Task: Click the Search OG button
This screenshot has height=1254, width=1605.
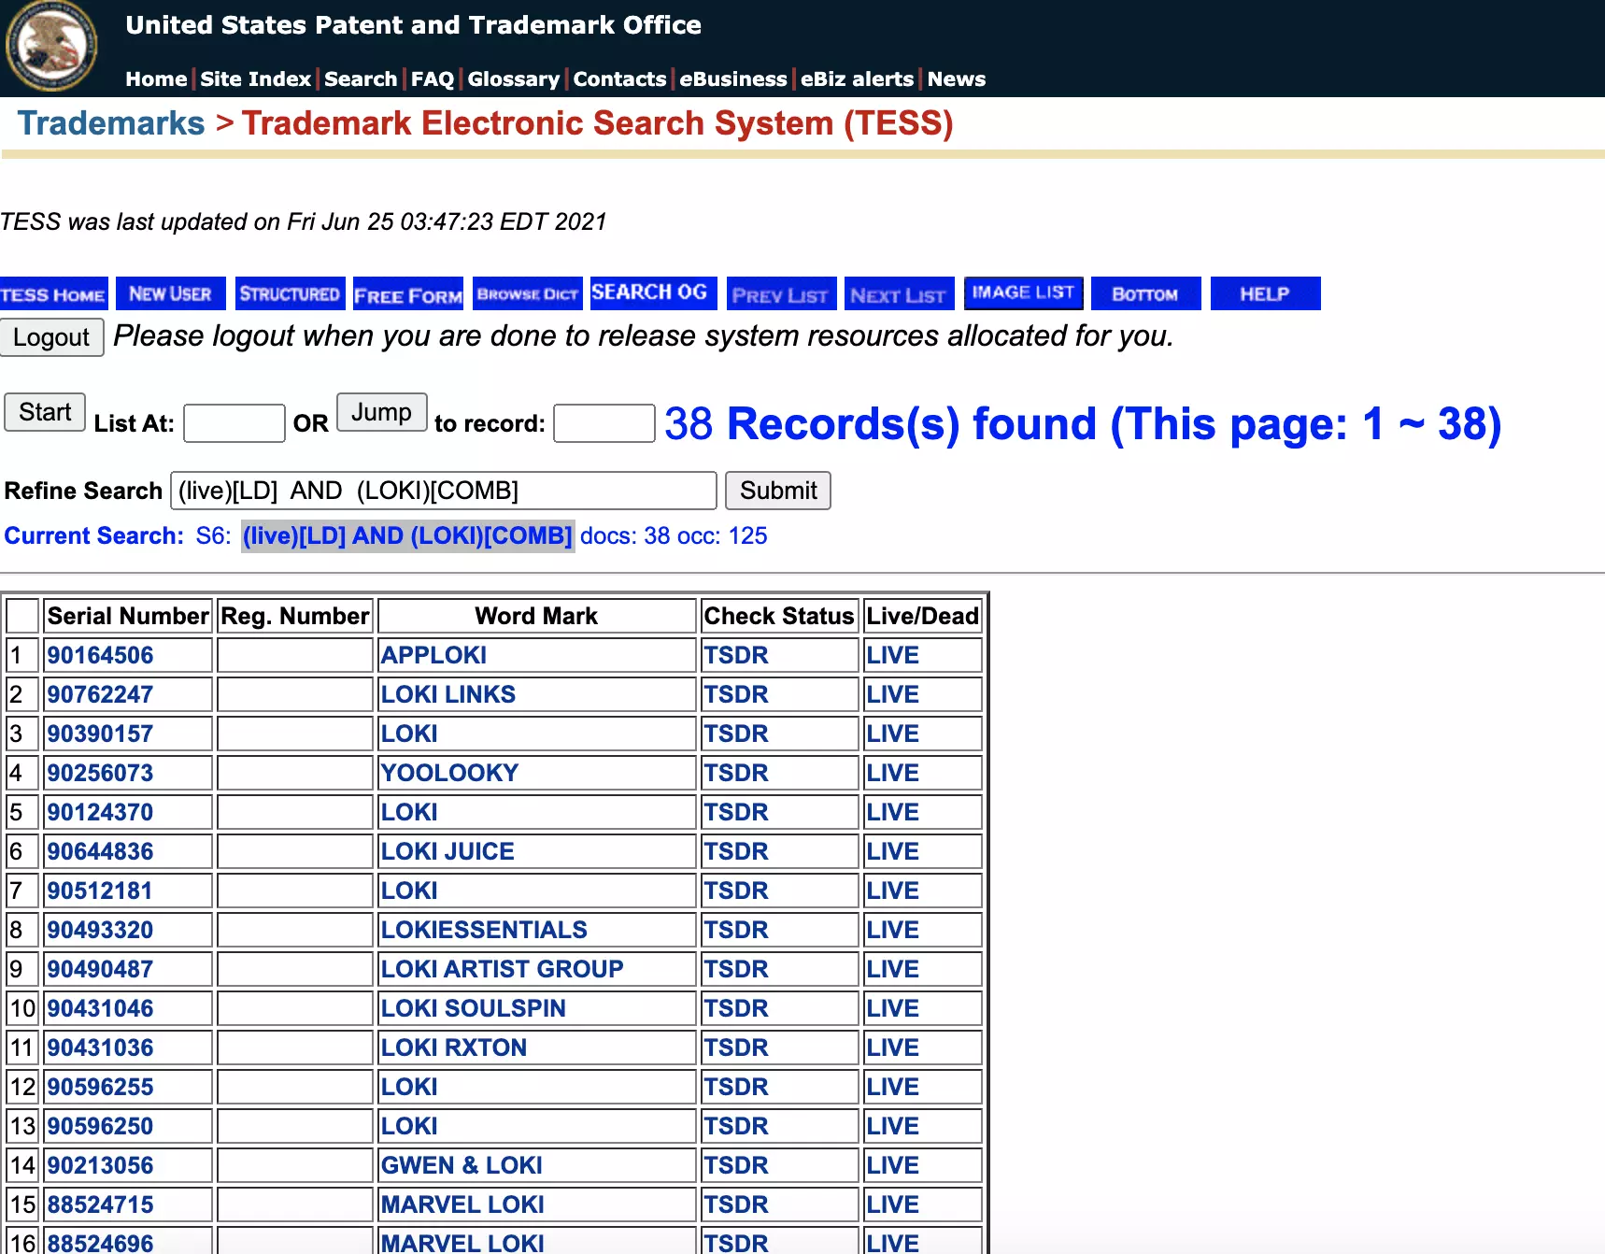Action: pyautogui.click(x=654, y=293)
